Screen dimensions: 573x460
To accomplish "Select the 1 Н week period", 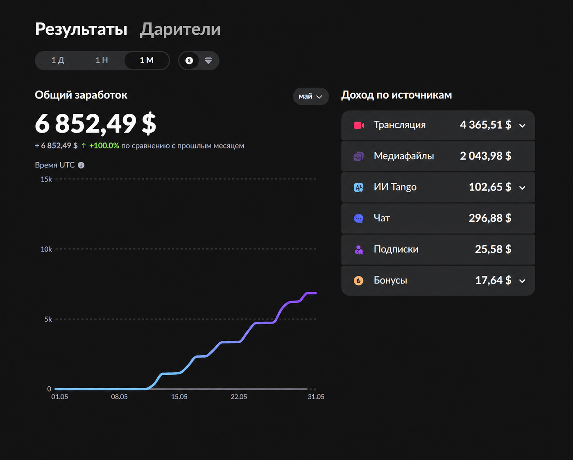I will click(102, 61).
